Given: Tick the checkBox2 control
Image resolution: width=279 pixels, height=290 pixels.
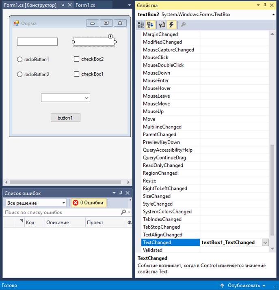Looking at the screenshot, I should pos(76,59).
